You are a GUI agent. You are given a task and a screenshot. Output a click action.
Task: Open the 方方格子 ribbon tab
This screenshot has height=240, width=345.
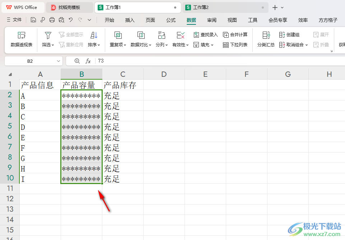(328, 20)
